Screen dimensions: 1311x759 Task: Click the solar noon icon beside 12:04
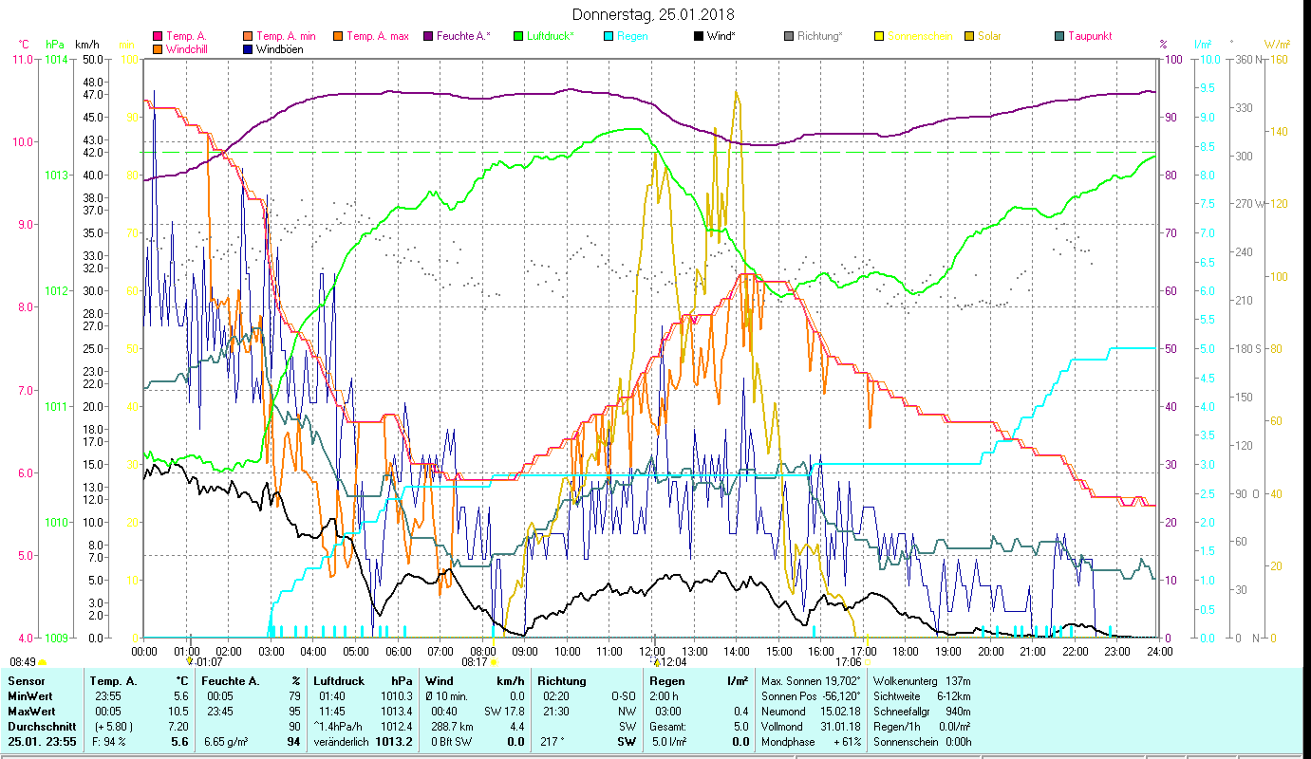pyautogui.click(x=655, y=660)
